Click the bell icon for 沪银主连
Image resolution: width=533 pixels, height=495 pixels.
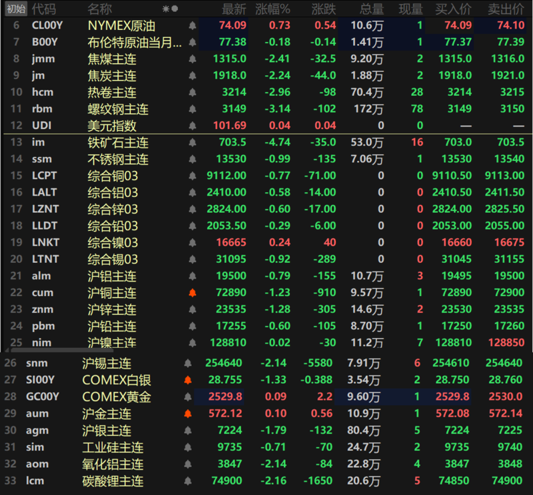188,431
